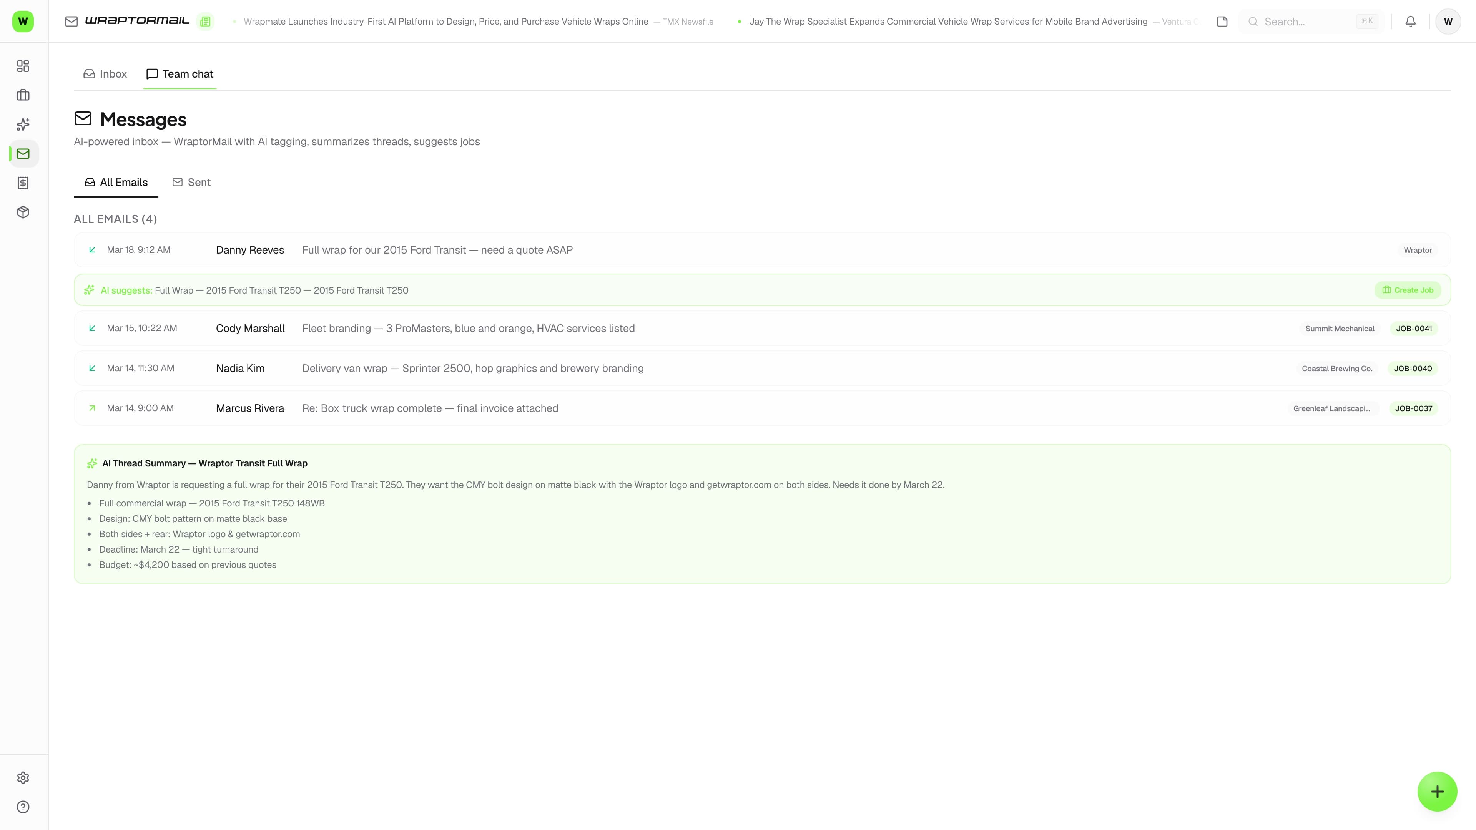Viewport: 1476px width, 830px height.
Task: Click the JOB-0037 badge
Action: tap(1414, 409)
